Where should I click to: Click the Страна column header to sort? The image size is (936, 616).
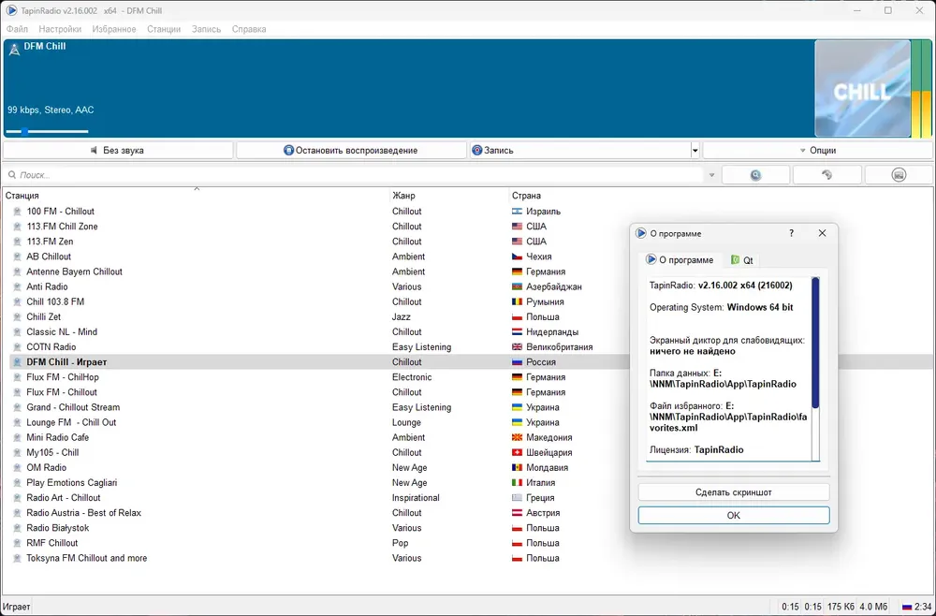[x=526, y=196]
